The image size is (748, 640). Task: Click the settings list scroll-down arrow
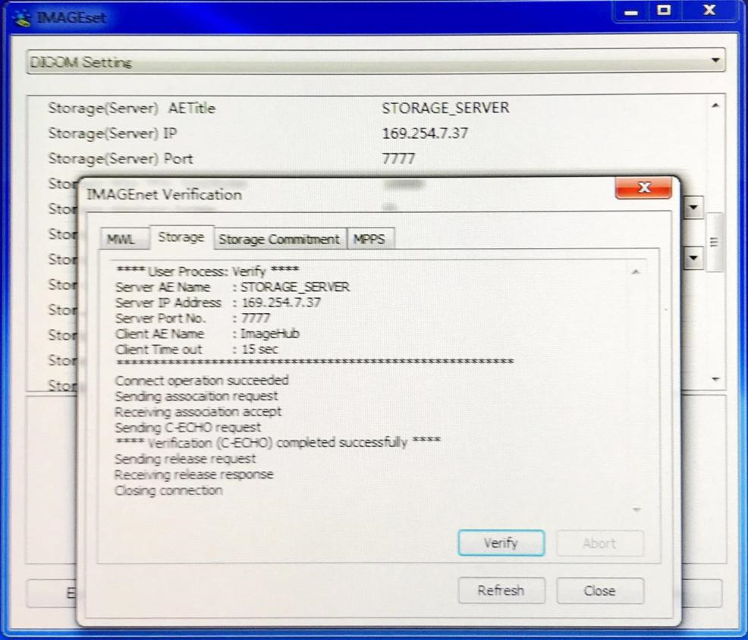click(715, 380)
